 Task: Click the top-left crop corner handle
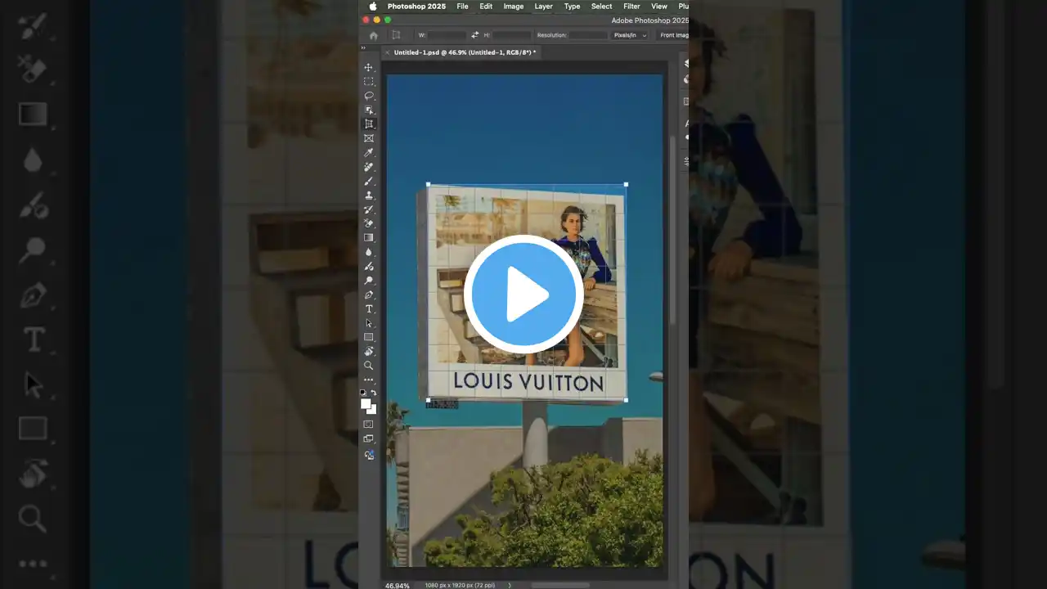(x=429, y=185)
